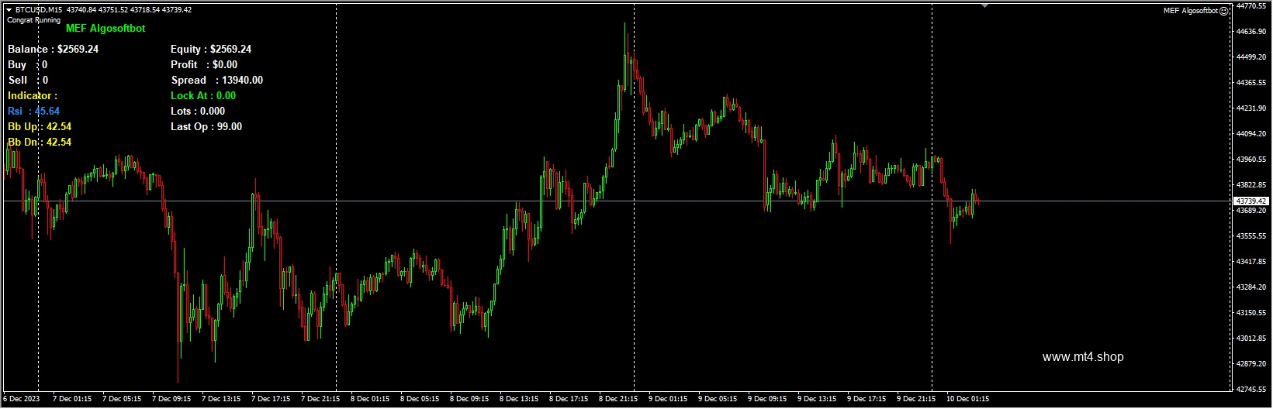Click the Buy : 0 count

(x=28, y=64)
